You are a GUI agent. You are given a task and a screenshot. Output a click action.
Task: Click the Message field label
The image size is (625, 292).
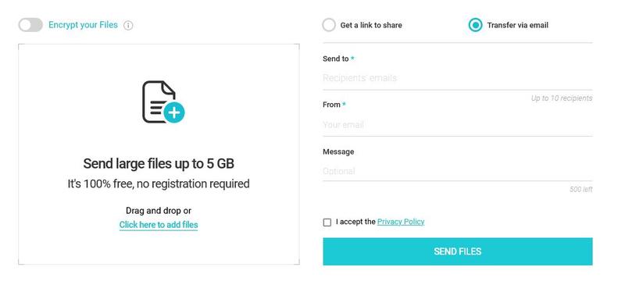pos(338,151)
